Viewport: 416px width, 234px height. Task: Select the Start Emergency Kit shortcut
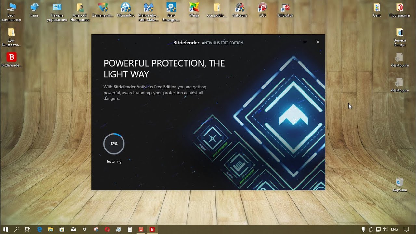[x=171, y=12]
